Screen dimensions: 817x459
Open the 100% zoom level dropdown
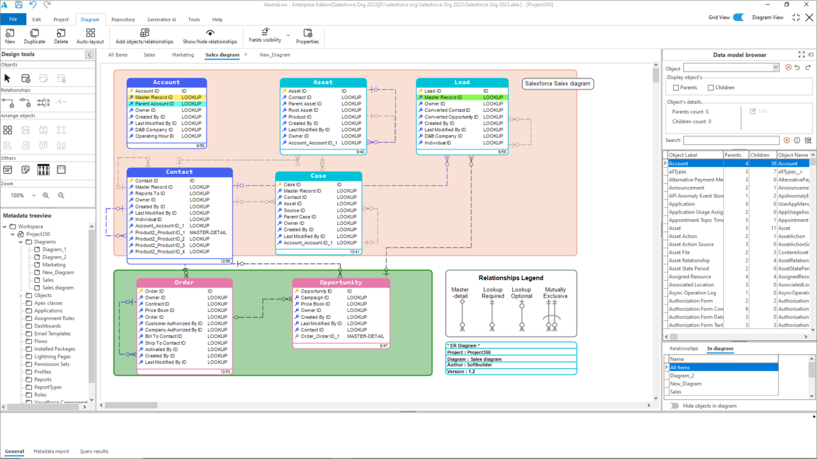coord(34,196)
